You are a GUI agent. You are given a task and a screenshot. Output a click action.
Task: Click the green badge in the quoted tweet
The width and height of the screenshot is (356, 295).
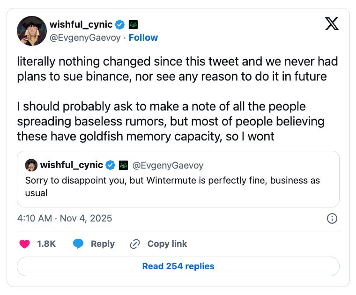tap(123, 165)
